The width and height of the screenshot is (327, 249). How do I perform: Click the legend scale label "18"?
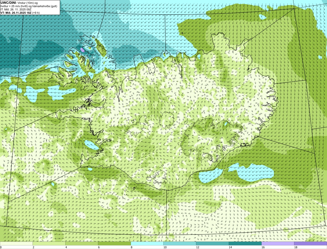point(296,247)
